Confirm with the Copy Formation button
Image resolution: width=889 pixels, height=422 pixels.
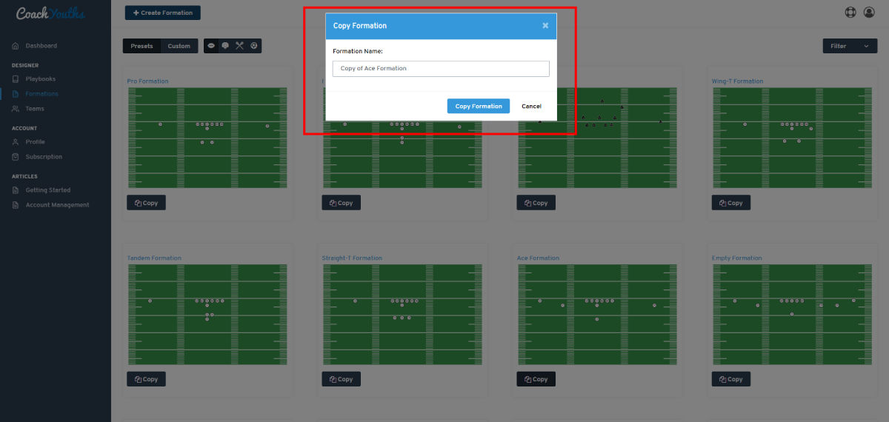pyautogui.click(x=479, y=106)
